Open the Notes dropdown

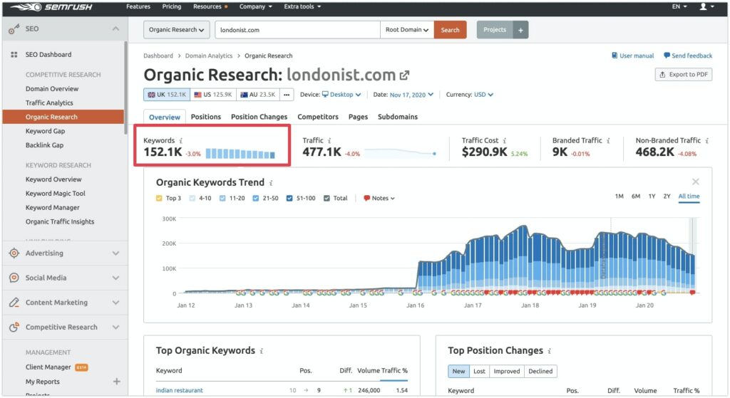coord(379,198)
